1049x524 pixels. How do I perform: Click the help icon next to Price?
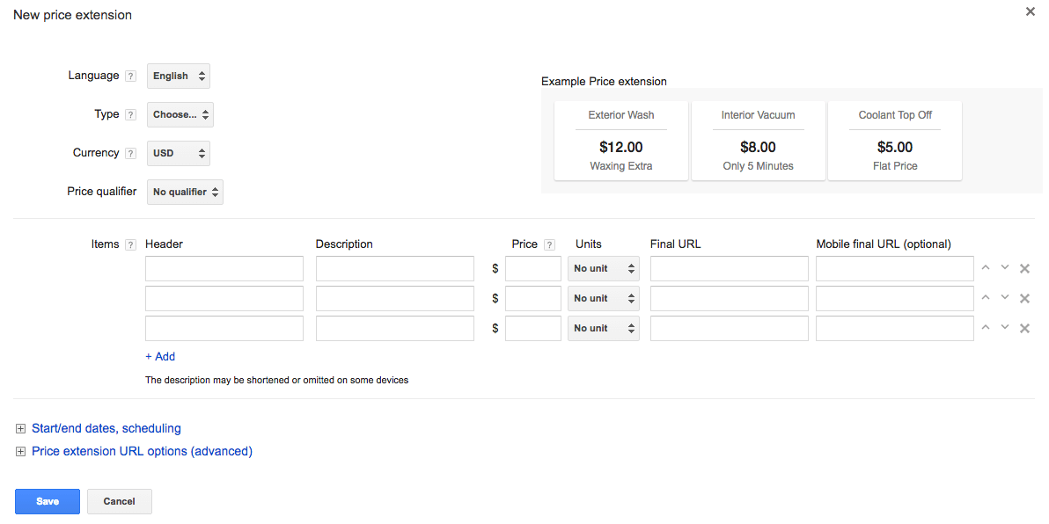[550, 245]
